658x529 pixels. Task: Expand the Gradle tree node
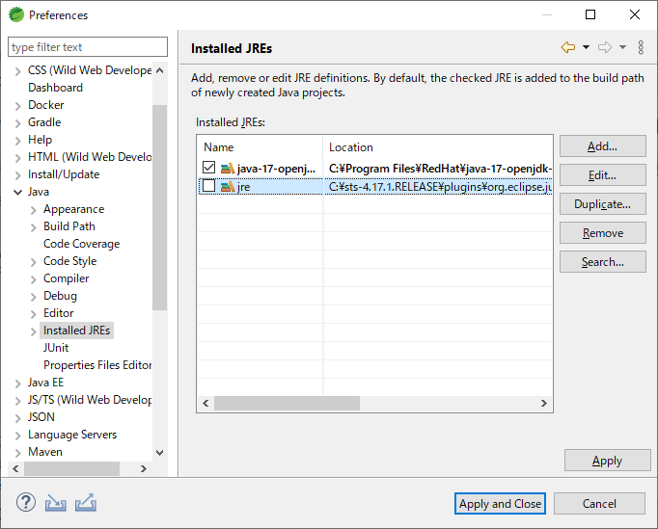[17, 123]
